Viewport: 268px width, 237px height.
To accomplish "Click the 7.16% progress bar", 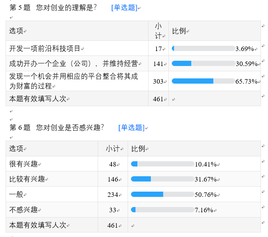I will 162,210.
